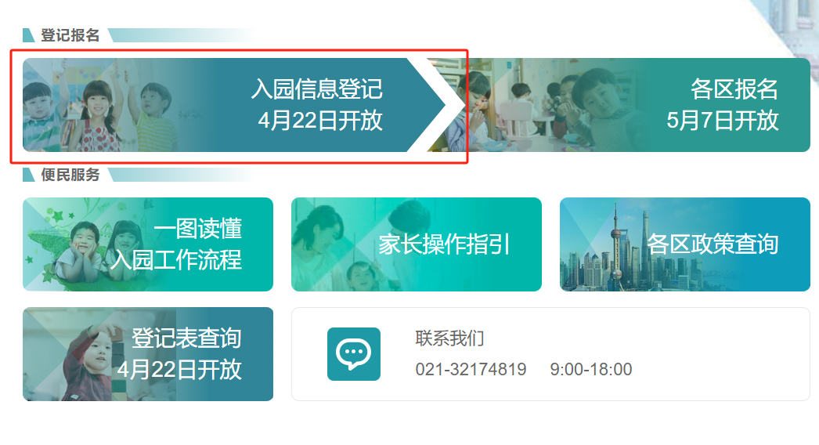Click the 登记报名 section heading
This screenshot has width=819, height=445.
pyautogui.click(x=70, y=35)
